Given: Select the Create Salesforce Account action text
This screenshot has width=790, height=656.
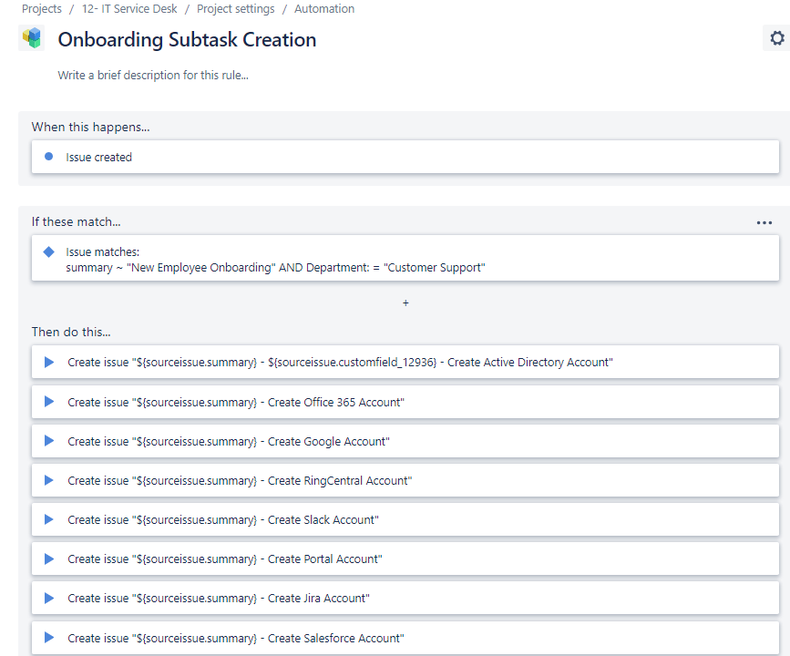Looking at the screenshot, I should click(236, 639).
